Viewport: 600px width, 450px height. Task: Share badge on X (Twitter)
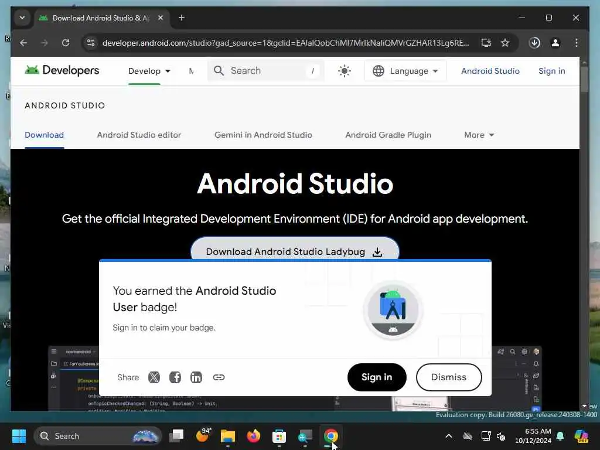click(x=154, y=377)
